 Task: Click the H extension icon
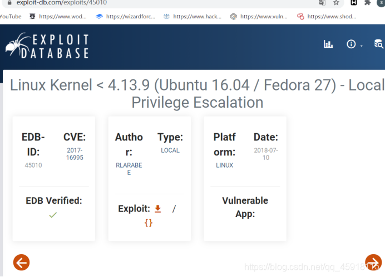point(354,2)
